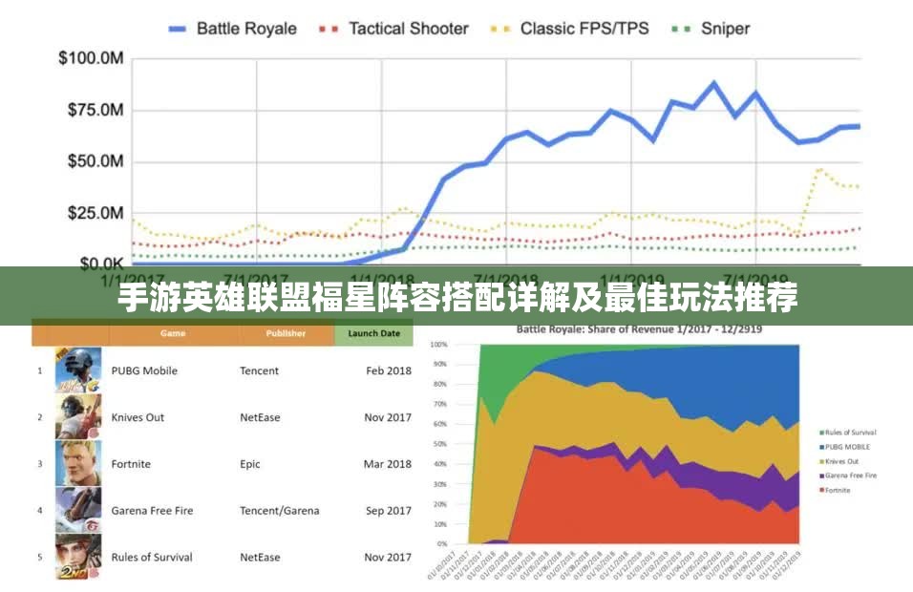The width and height of the screenshot is (913, 592).
Task: Click the Fortnite game icon thumbnail
Action: pyautogui.click(x=78, y=463)
